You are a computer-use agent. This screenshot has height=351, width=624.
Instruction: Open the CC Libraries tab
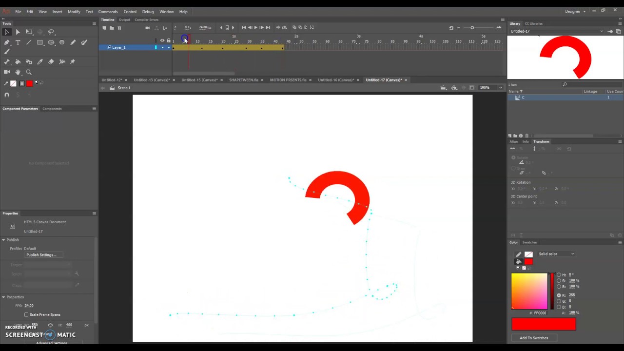pyautogui.click(x=533, y=23)
